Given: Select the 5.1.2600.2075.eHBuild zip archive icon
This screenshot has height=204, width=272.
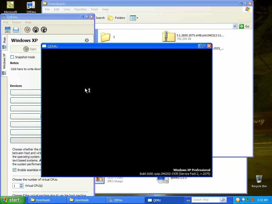Looking at the screenshot, I should coord(169,37).
